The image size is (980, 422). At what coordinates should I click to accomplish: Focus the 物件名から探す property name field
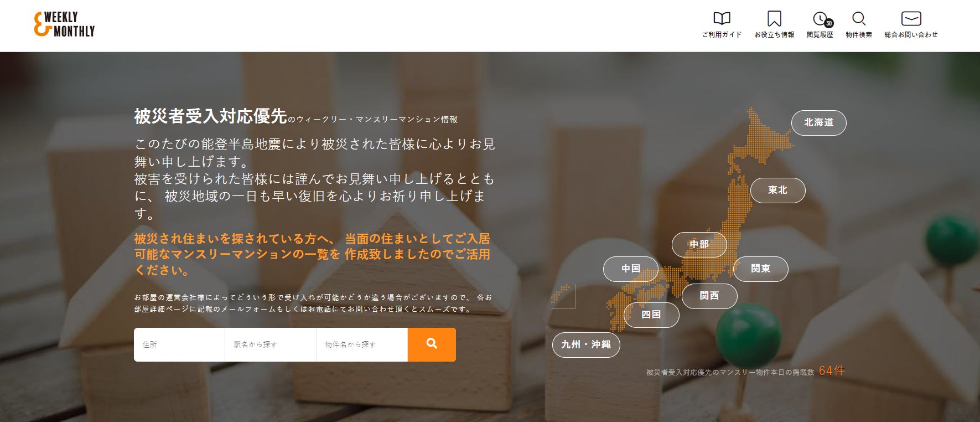point(362,344)
